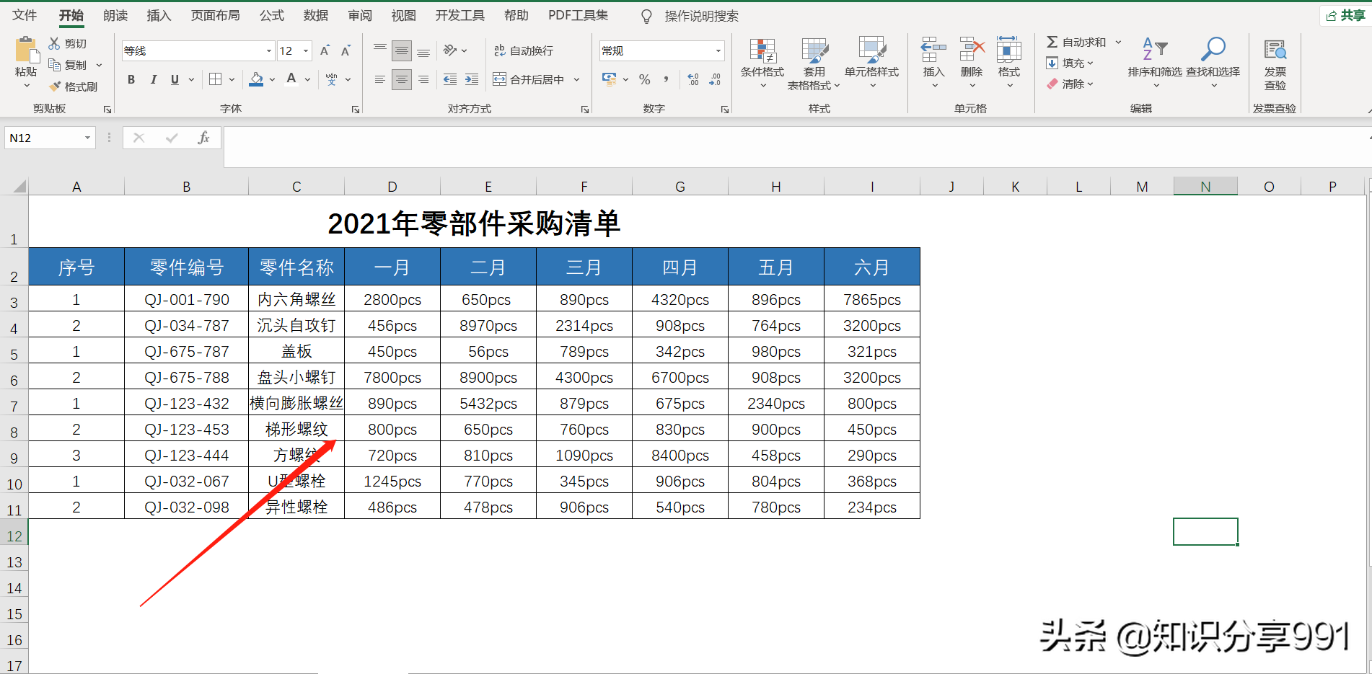1372x674 pixels.
Task: Toggle align text right
Action: click(423, 79)
